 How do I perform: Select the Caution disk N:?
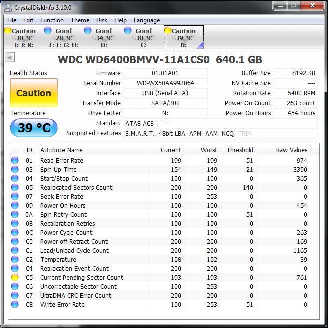pos(184,37)
